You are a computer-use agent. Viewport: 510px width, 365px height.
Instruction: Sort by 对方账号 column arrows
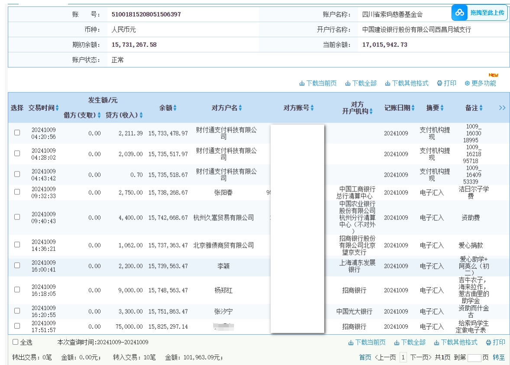tap(312, 107)
